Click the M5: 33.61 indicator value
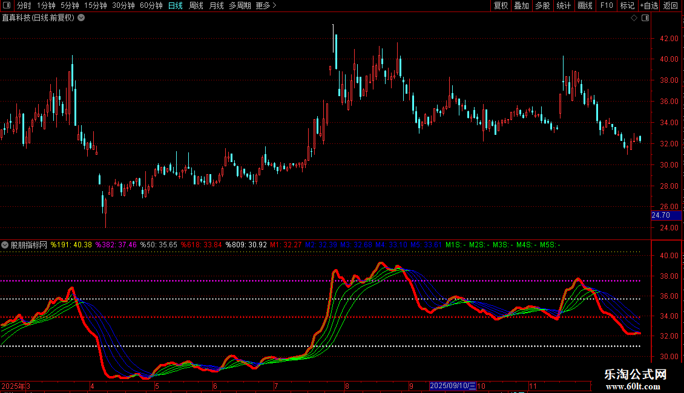Image resolution: width=684 pixels, height=393 pixels. click(x=426, y=245)
